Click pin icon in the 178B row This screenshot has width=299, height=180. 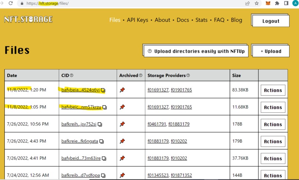click(122, 124)
